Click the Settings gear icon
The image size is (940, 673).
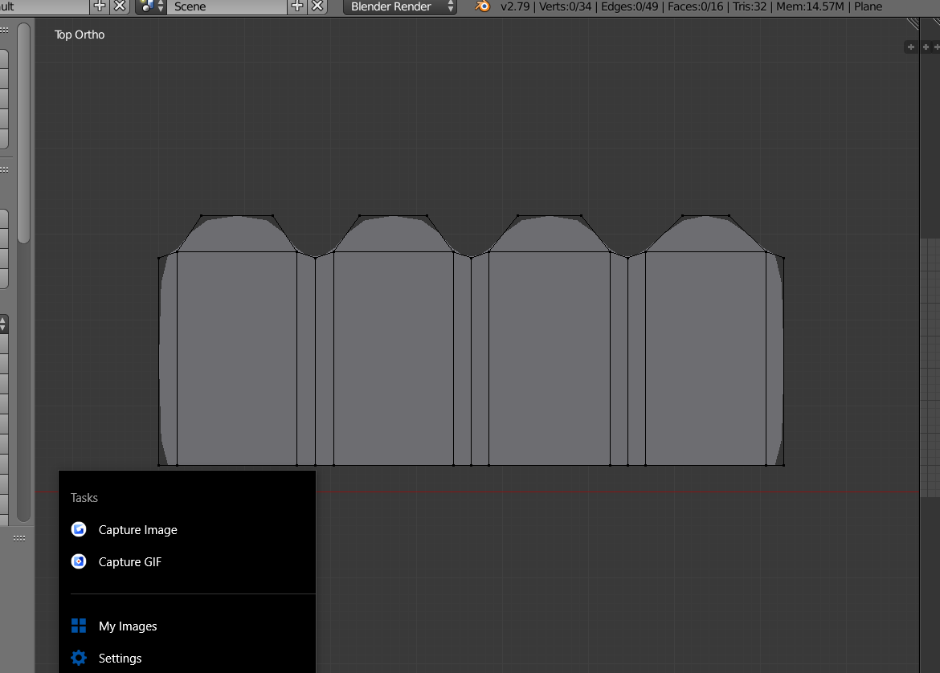point(79,658)
